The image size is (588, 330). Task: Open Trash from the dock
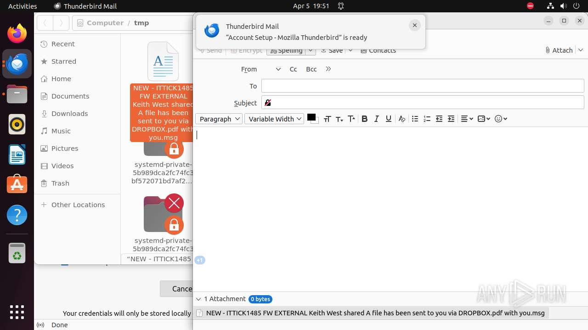click(x=17, y=253)
